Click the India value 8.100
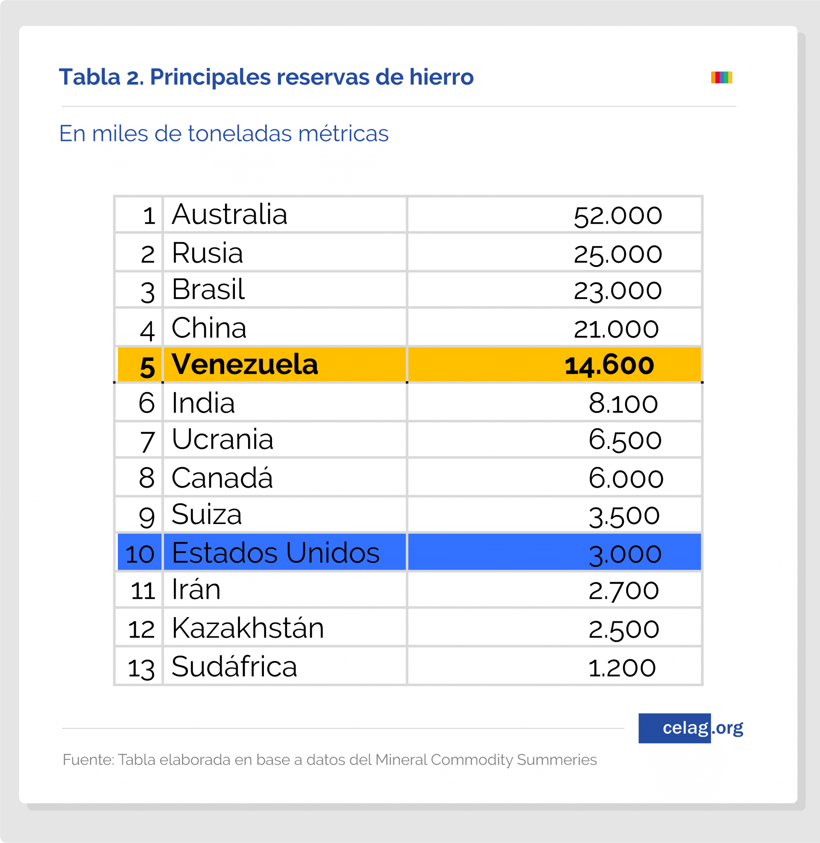Image resolution: width=820 pixels, height=843 pixels. coord(623,404)
